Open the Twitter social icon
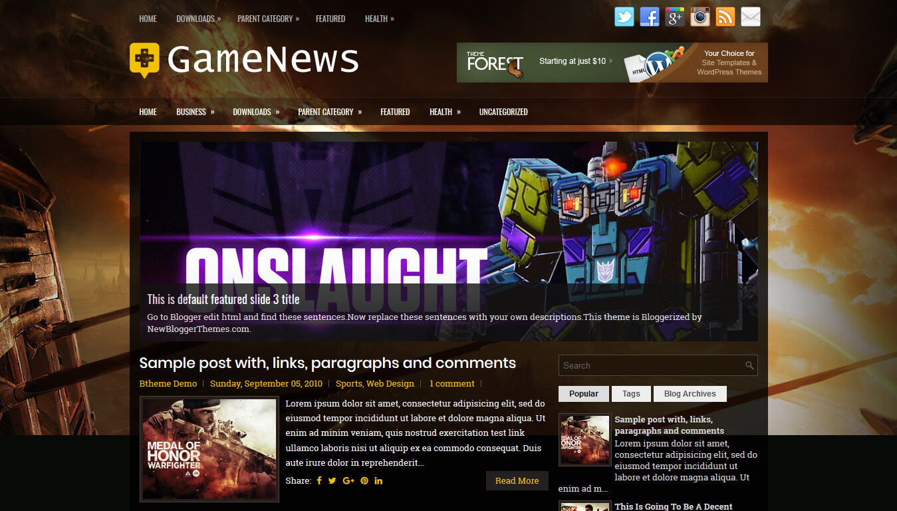The width and height of the screenshot is (897, 511). (624, 17)
